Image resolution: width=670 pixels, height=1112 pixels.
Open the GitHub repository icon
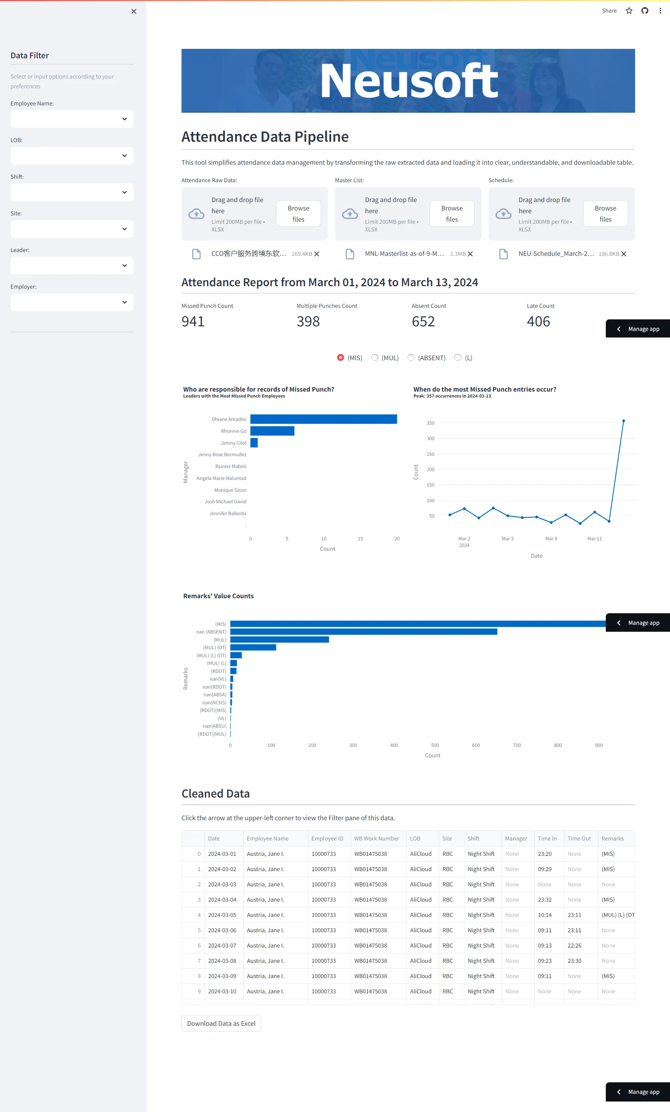click(645, 11)
